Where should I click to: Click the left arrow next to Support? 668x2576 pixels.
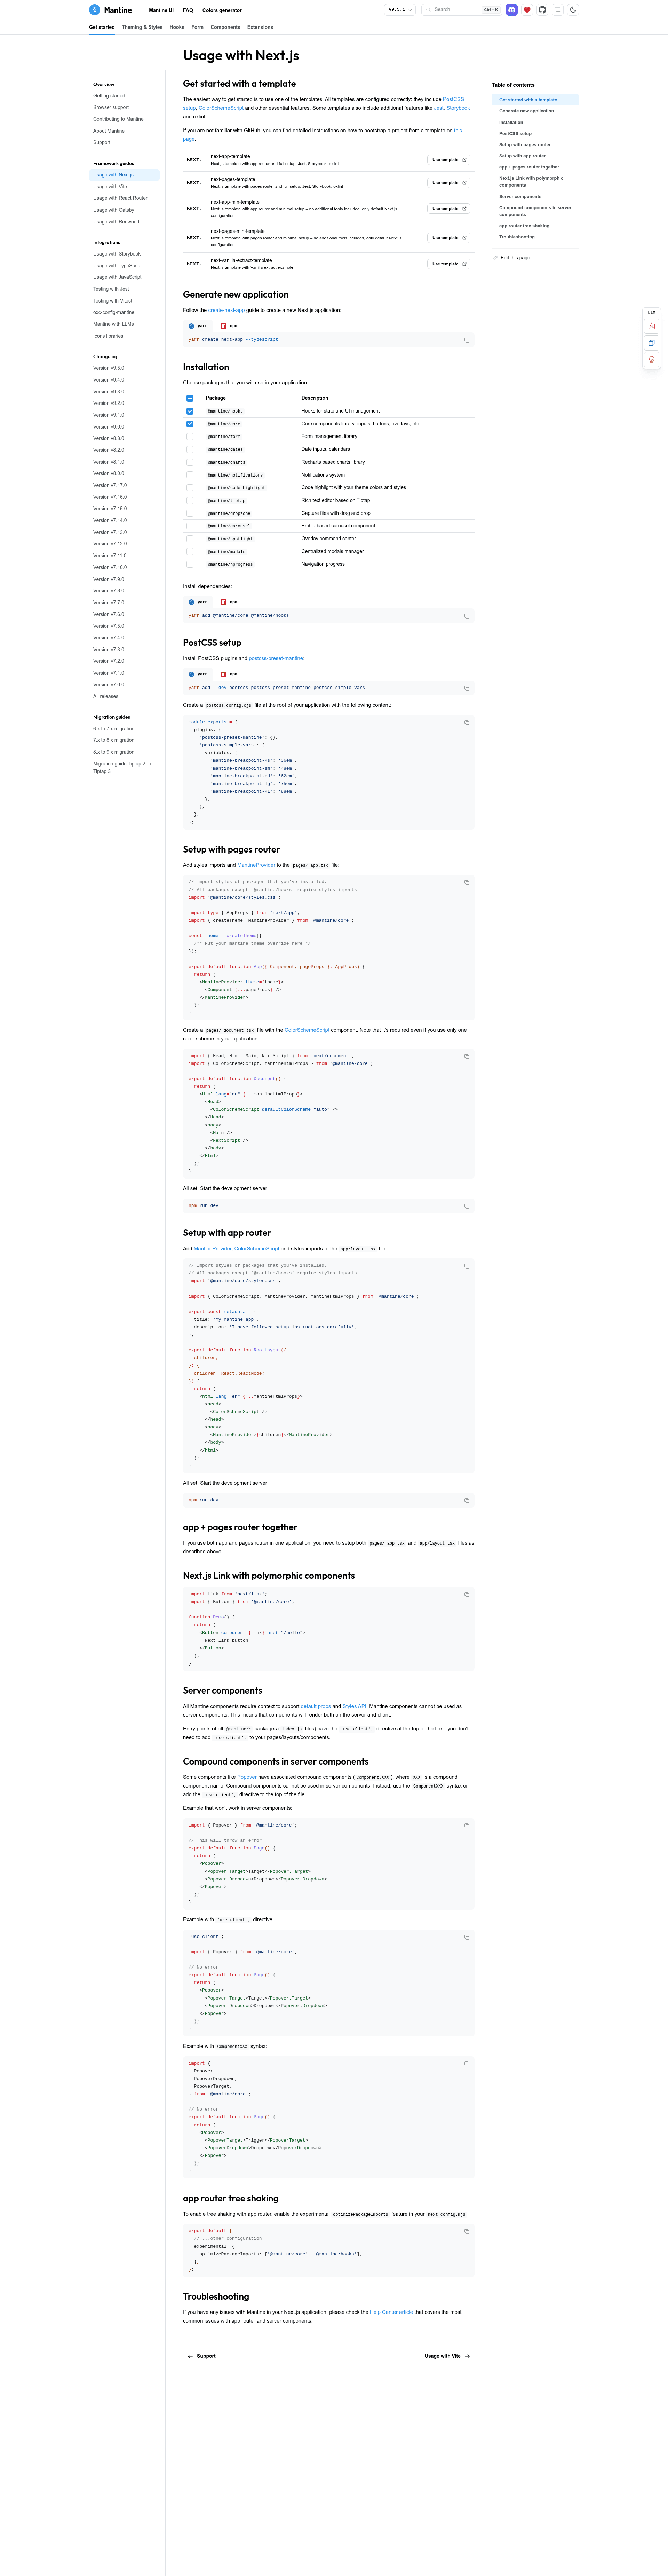point(190,2356)
